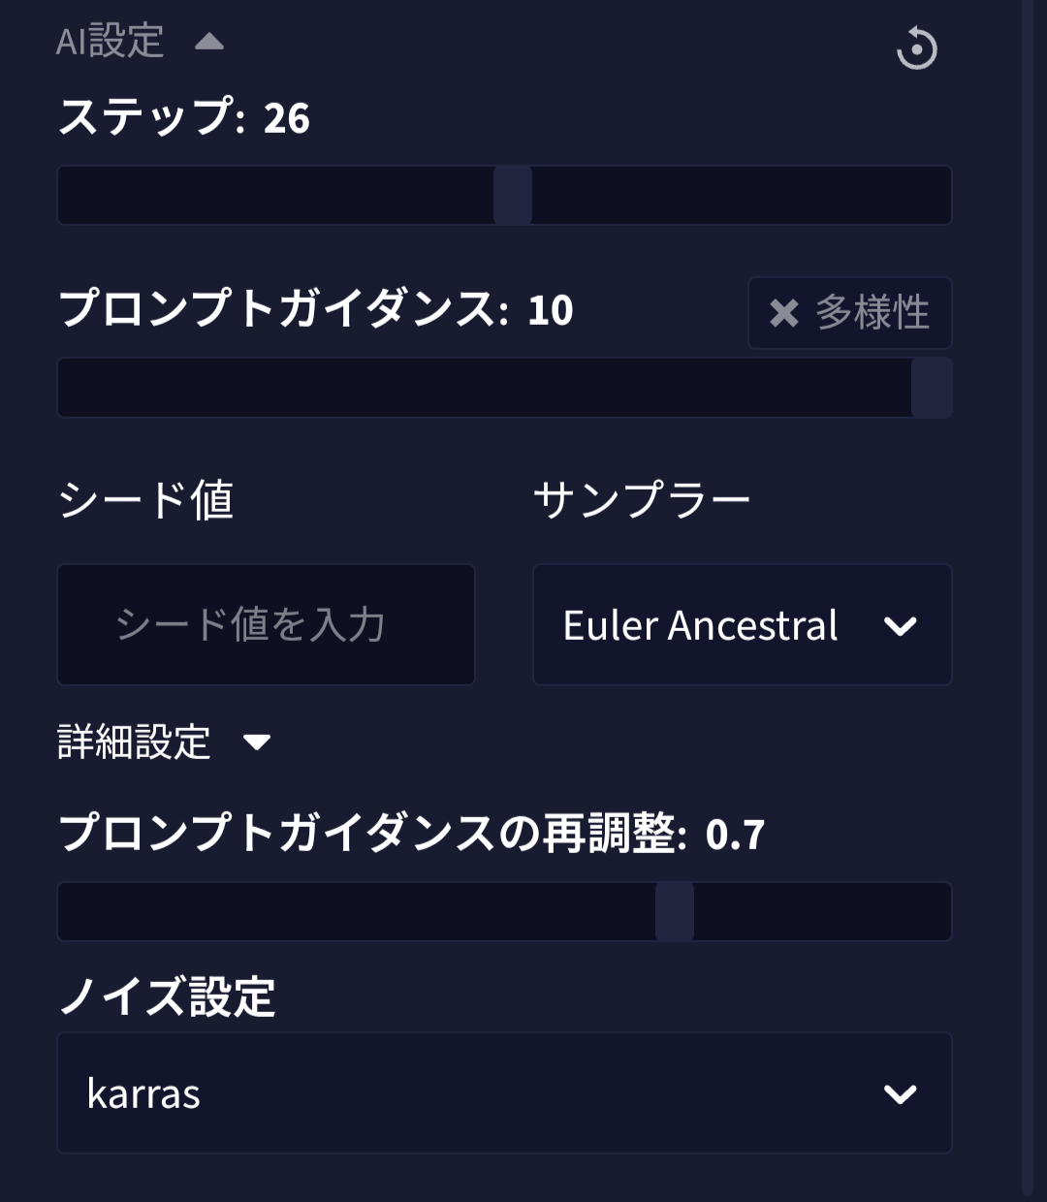Toggle the 詳細設定 section label
Viewport: 1047px width, 1202px height.
click(x=134, y=743)
